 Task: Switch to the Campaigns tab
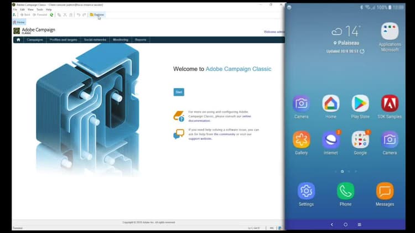(35, 40)
